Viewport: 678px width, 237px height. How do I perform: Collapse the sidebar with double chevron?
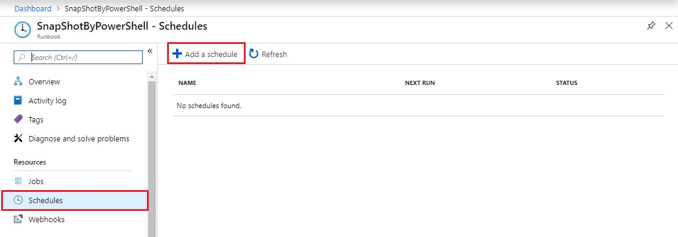point(150,51)
